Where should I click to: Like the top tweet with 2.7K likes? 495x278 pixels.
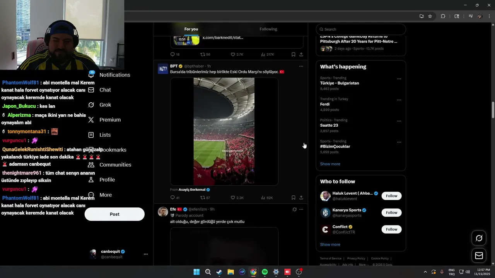click(237, 54)
